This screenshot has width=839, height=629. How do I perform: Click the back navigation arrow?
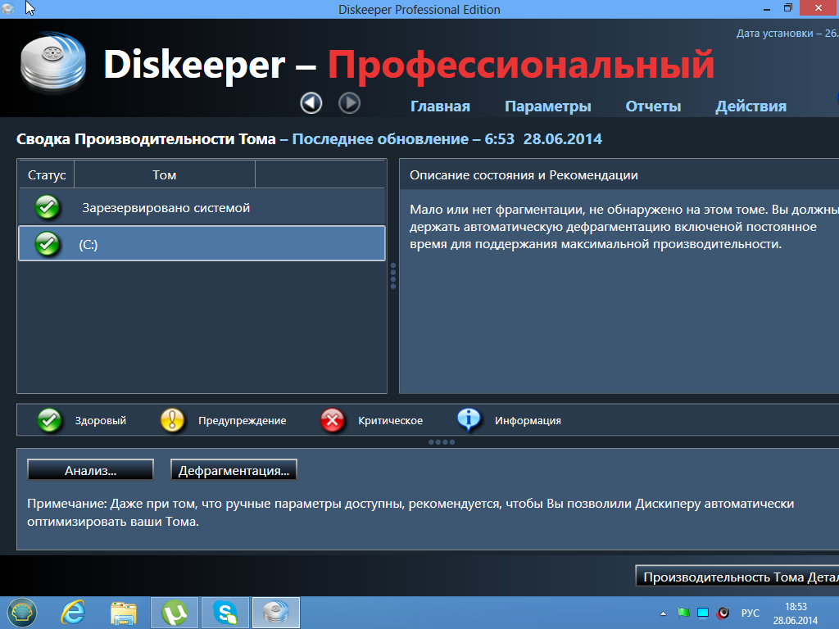coord(311,103)
